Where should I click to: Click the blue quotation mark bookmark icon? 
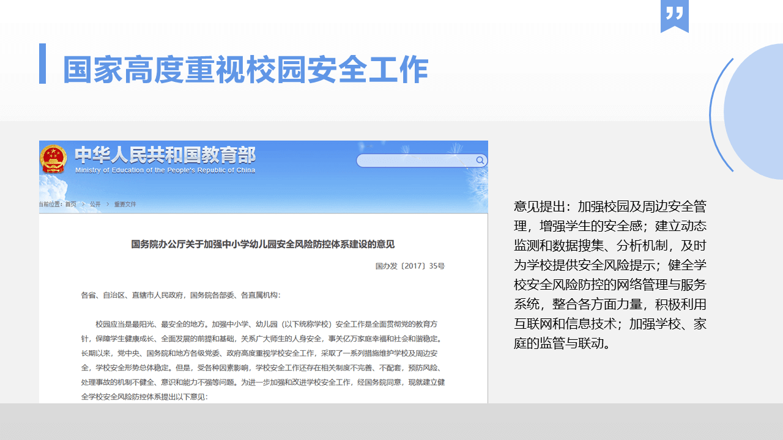pos(674,16)
